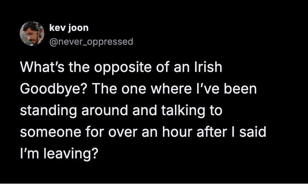308x184 pixels.
Task: Click the word "leaving?" on the last line
Action: tap(71, 154)
